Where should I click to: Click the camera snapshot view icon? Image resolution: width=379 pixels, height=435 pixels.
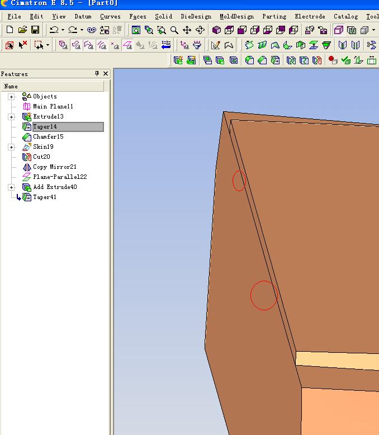[x=323, y=30]
